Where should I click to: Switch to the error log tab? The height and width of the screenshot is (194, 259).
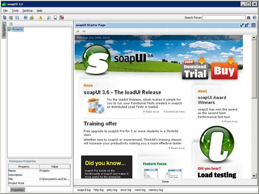(x=126, y=190)
